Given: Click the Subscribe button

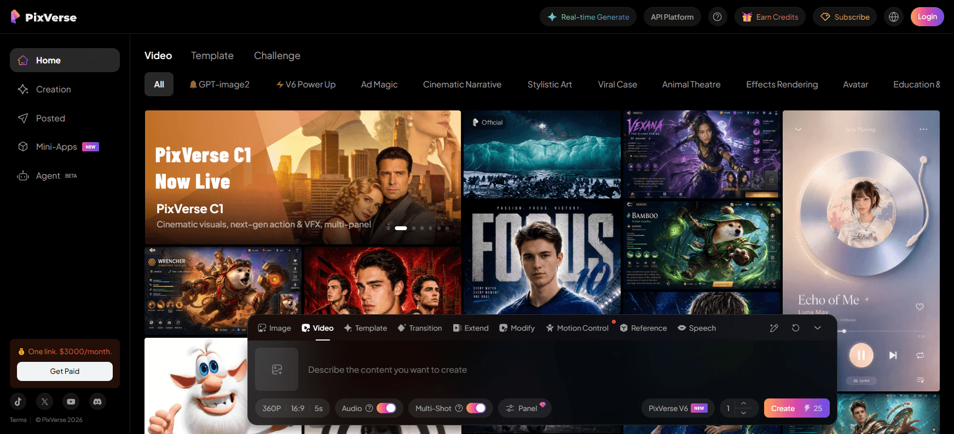Looking at the screenshot, I should [x=845, y=17].
